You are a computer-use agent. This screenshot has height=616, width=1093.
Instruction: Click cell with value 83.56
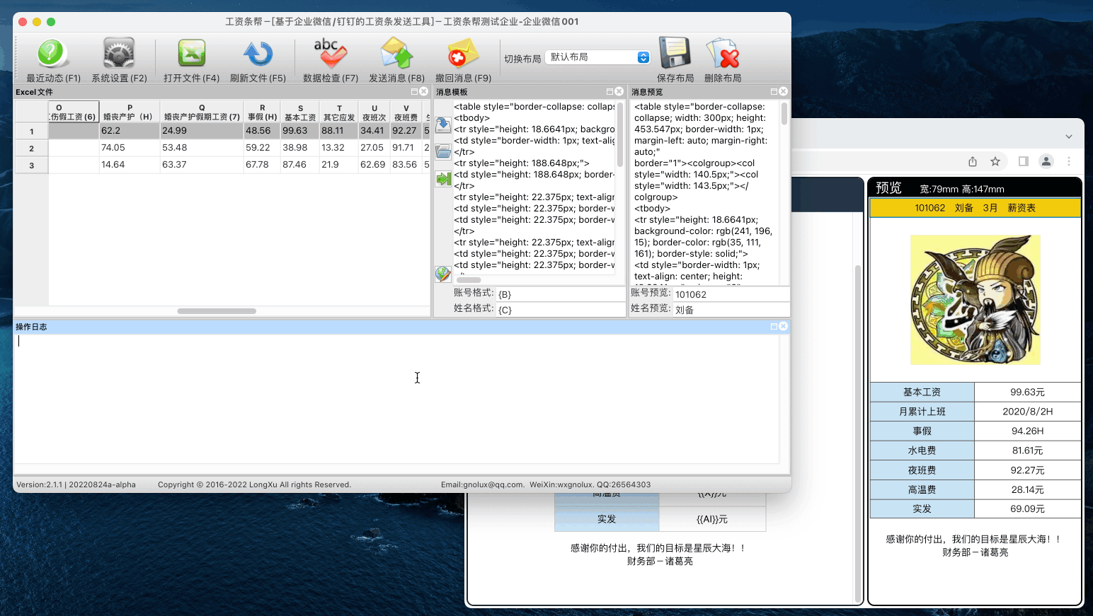point(406,165)
